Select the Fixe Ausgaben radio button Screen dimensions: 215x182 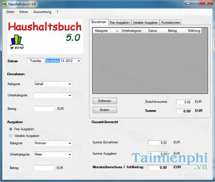pos(11,129)
